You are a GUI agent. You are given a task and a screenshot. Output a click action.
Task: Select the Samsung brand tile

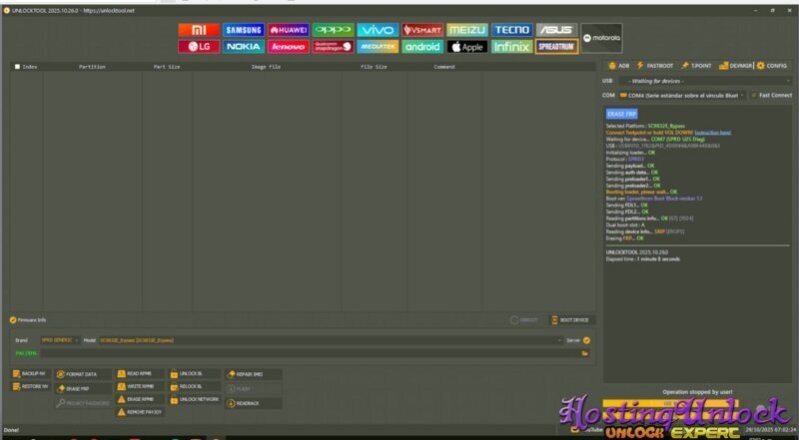243,30
